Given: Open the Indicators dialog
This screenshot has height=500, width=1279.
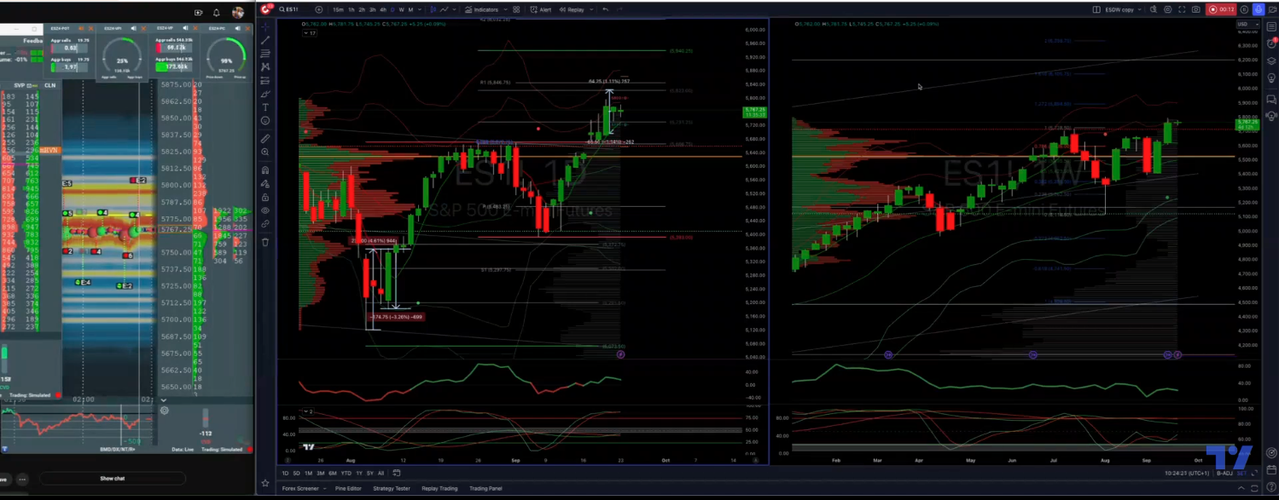Looking at the screenshot, I should click(481, 9).
